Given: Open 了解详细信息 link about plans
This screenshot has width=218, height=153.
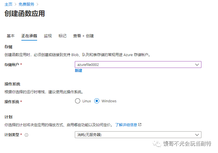Looking at the screenshot, I should [126, 125].
